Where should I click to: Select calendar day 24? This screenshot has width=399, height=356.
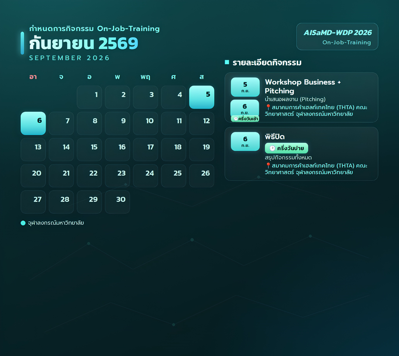pyautogui.click(x=146, y=176)
